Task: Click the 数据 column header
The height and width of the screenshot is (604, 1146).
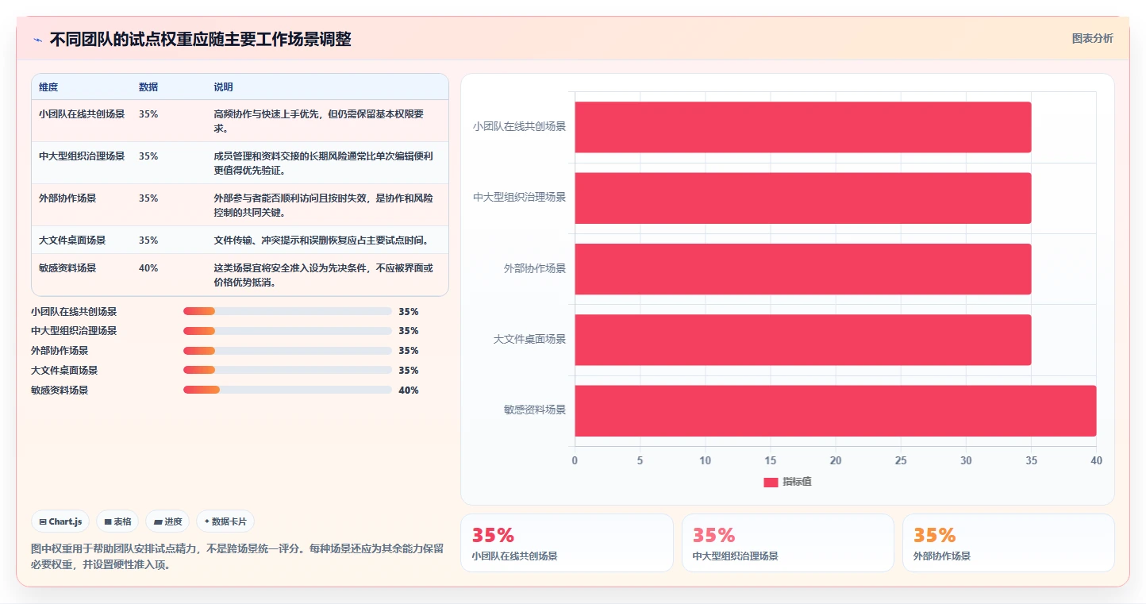Action: (148, 87)
